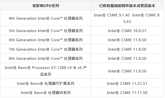Click the 受影响CPU系列 column header
The image size is (165, 98).
point(46,6)
